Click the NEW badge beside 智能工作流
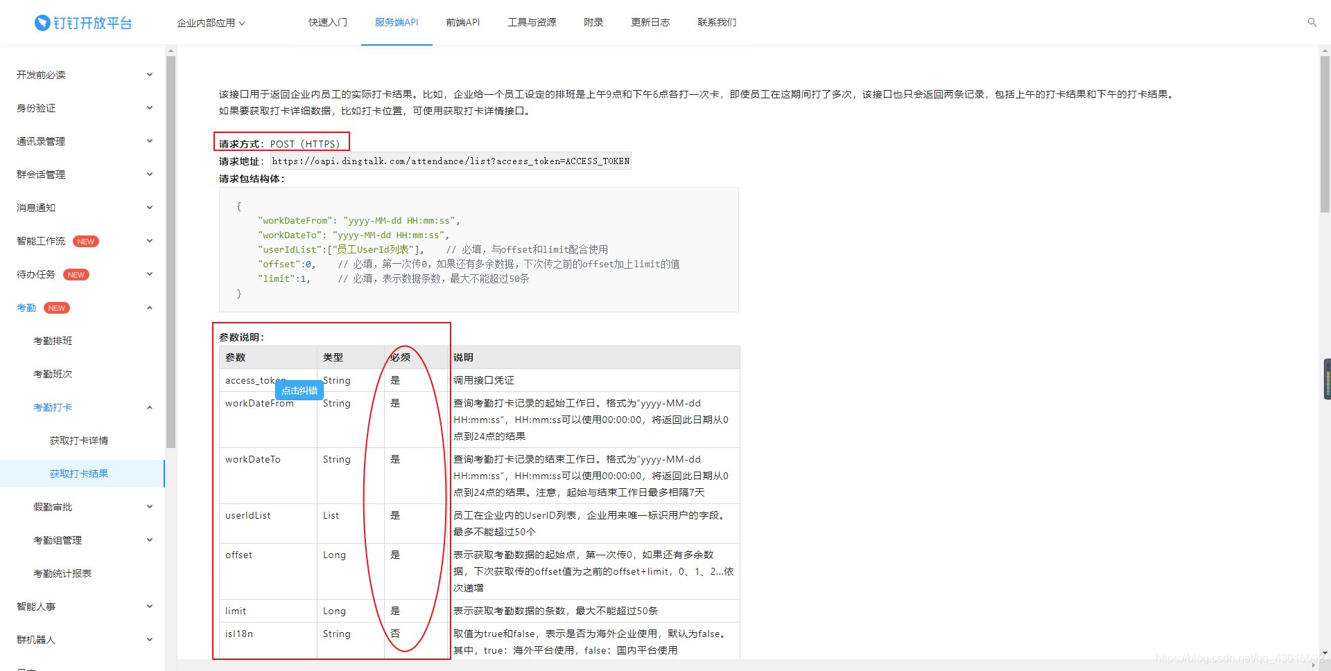1331x671 pixels. click(86, 242)
